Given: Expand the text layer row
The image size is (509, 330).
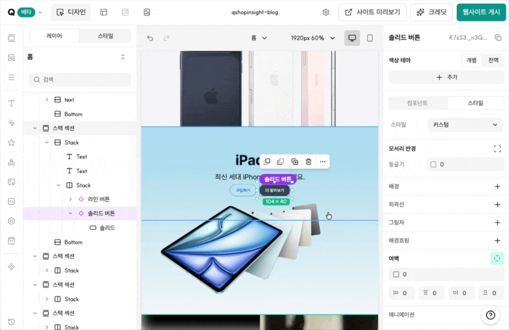Looking at the screenshot, I should [x=47, y=99].
